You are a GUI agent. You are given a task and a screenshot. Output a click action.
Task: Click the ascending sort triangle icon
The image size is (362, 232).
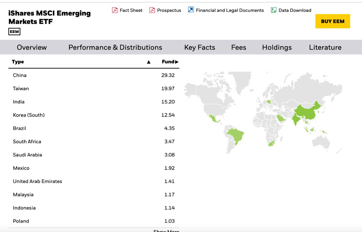(x=148, y=62)
